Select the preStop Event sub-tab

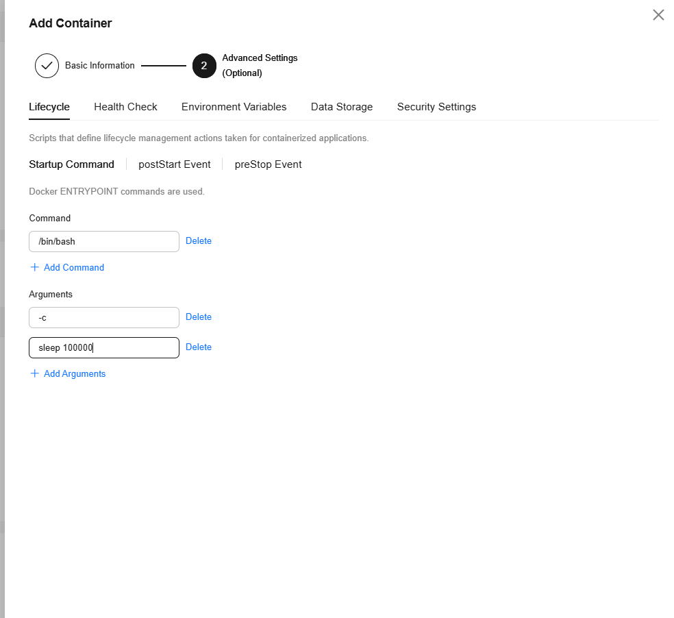coord(269,164)
